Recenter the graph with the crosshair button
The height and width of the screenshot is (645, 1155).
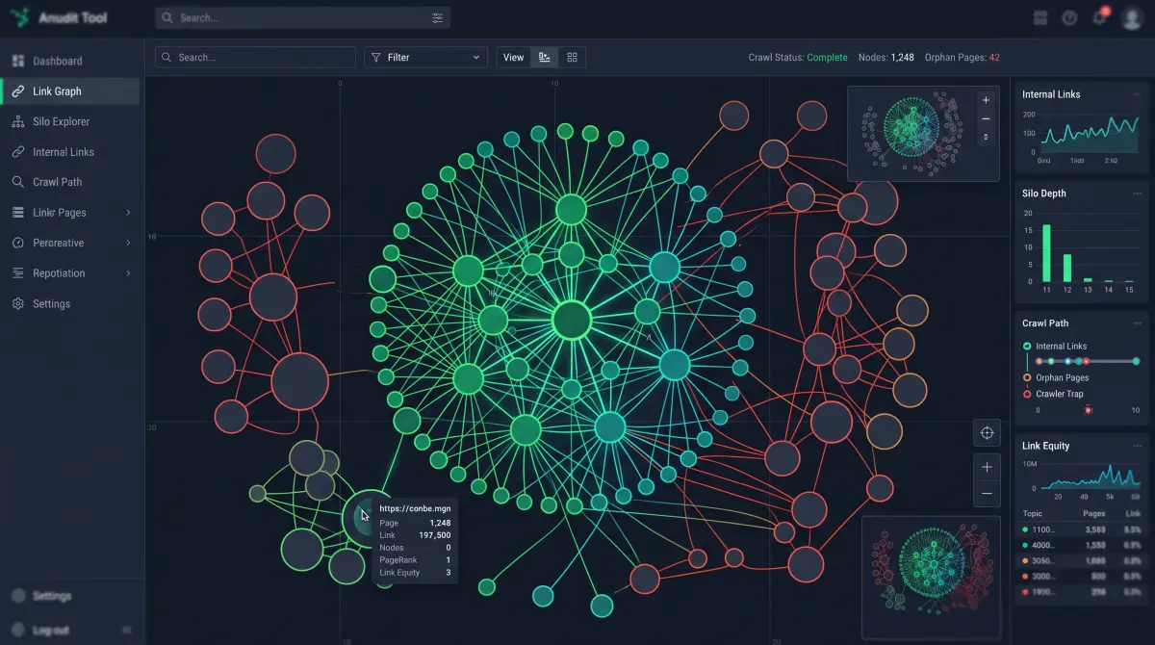tap(987, 433)
